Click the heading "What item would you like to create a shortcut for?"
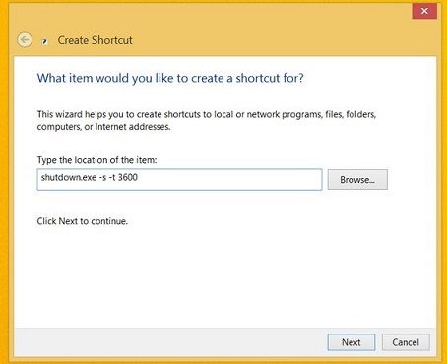The width and height of the screenshot is (447, 364). coord(170,78)
